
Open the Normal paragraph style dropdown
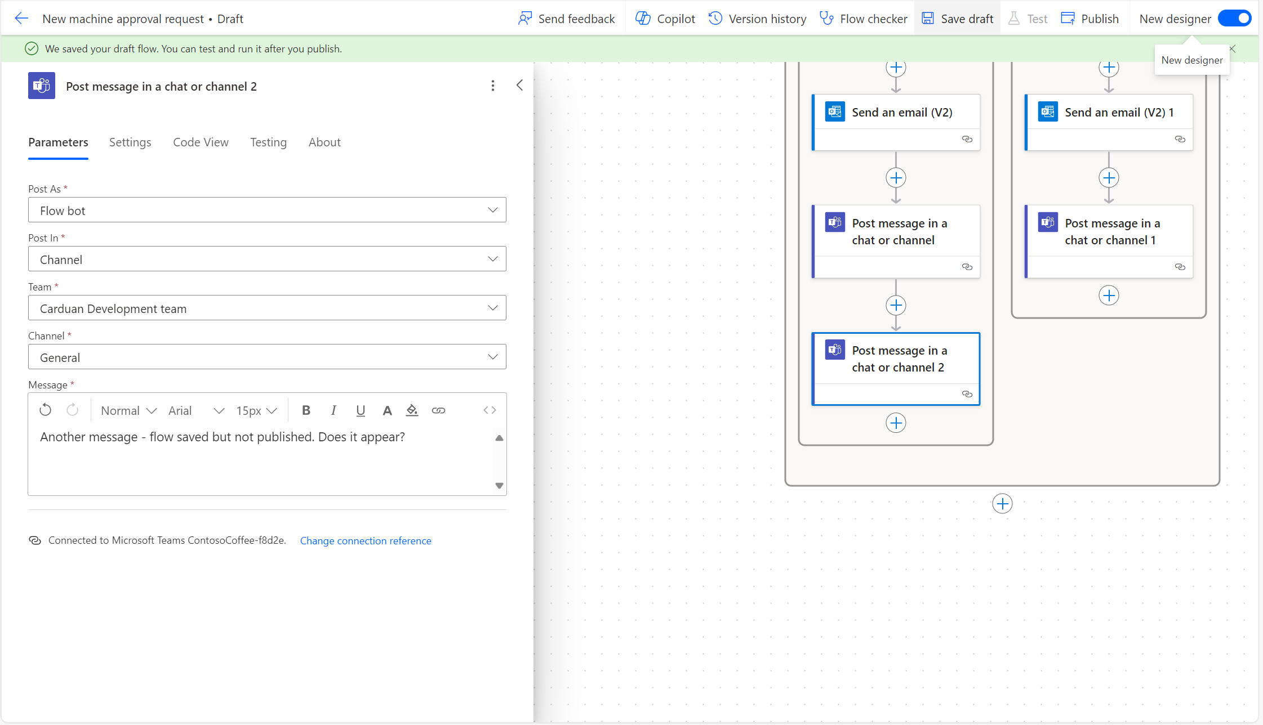click(128, 410)
